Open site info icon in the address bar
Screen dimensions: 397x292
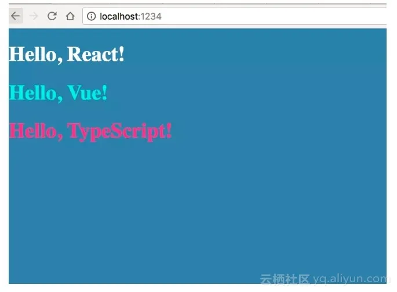click(91, 16)
